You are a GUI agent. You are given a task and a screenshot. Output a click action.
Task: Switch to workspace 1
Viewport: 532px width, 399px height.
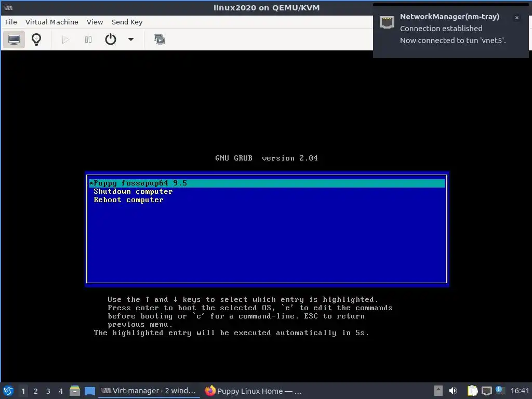[23, 391]
